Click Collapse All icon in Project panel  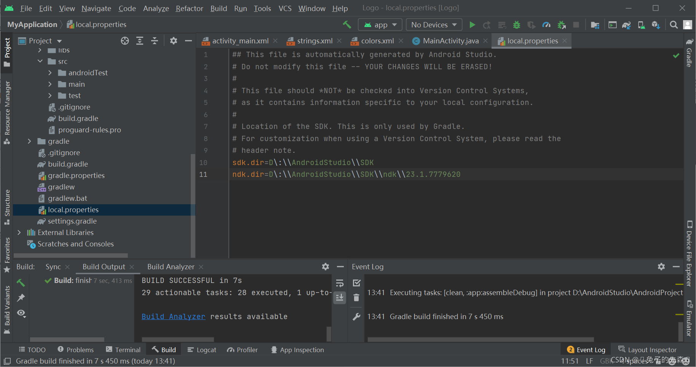[x=155, y=41]
